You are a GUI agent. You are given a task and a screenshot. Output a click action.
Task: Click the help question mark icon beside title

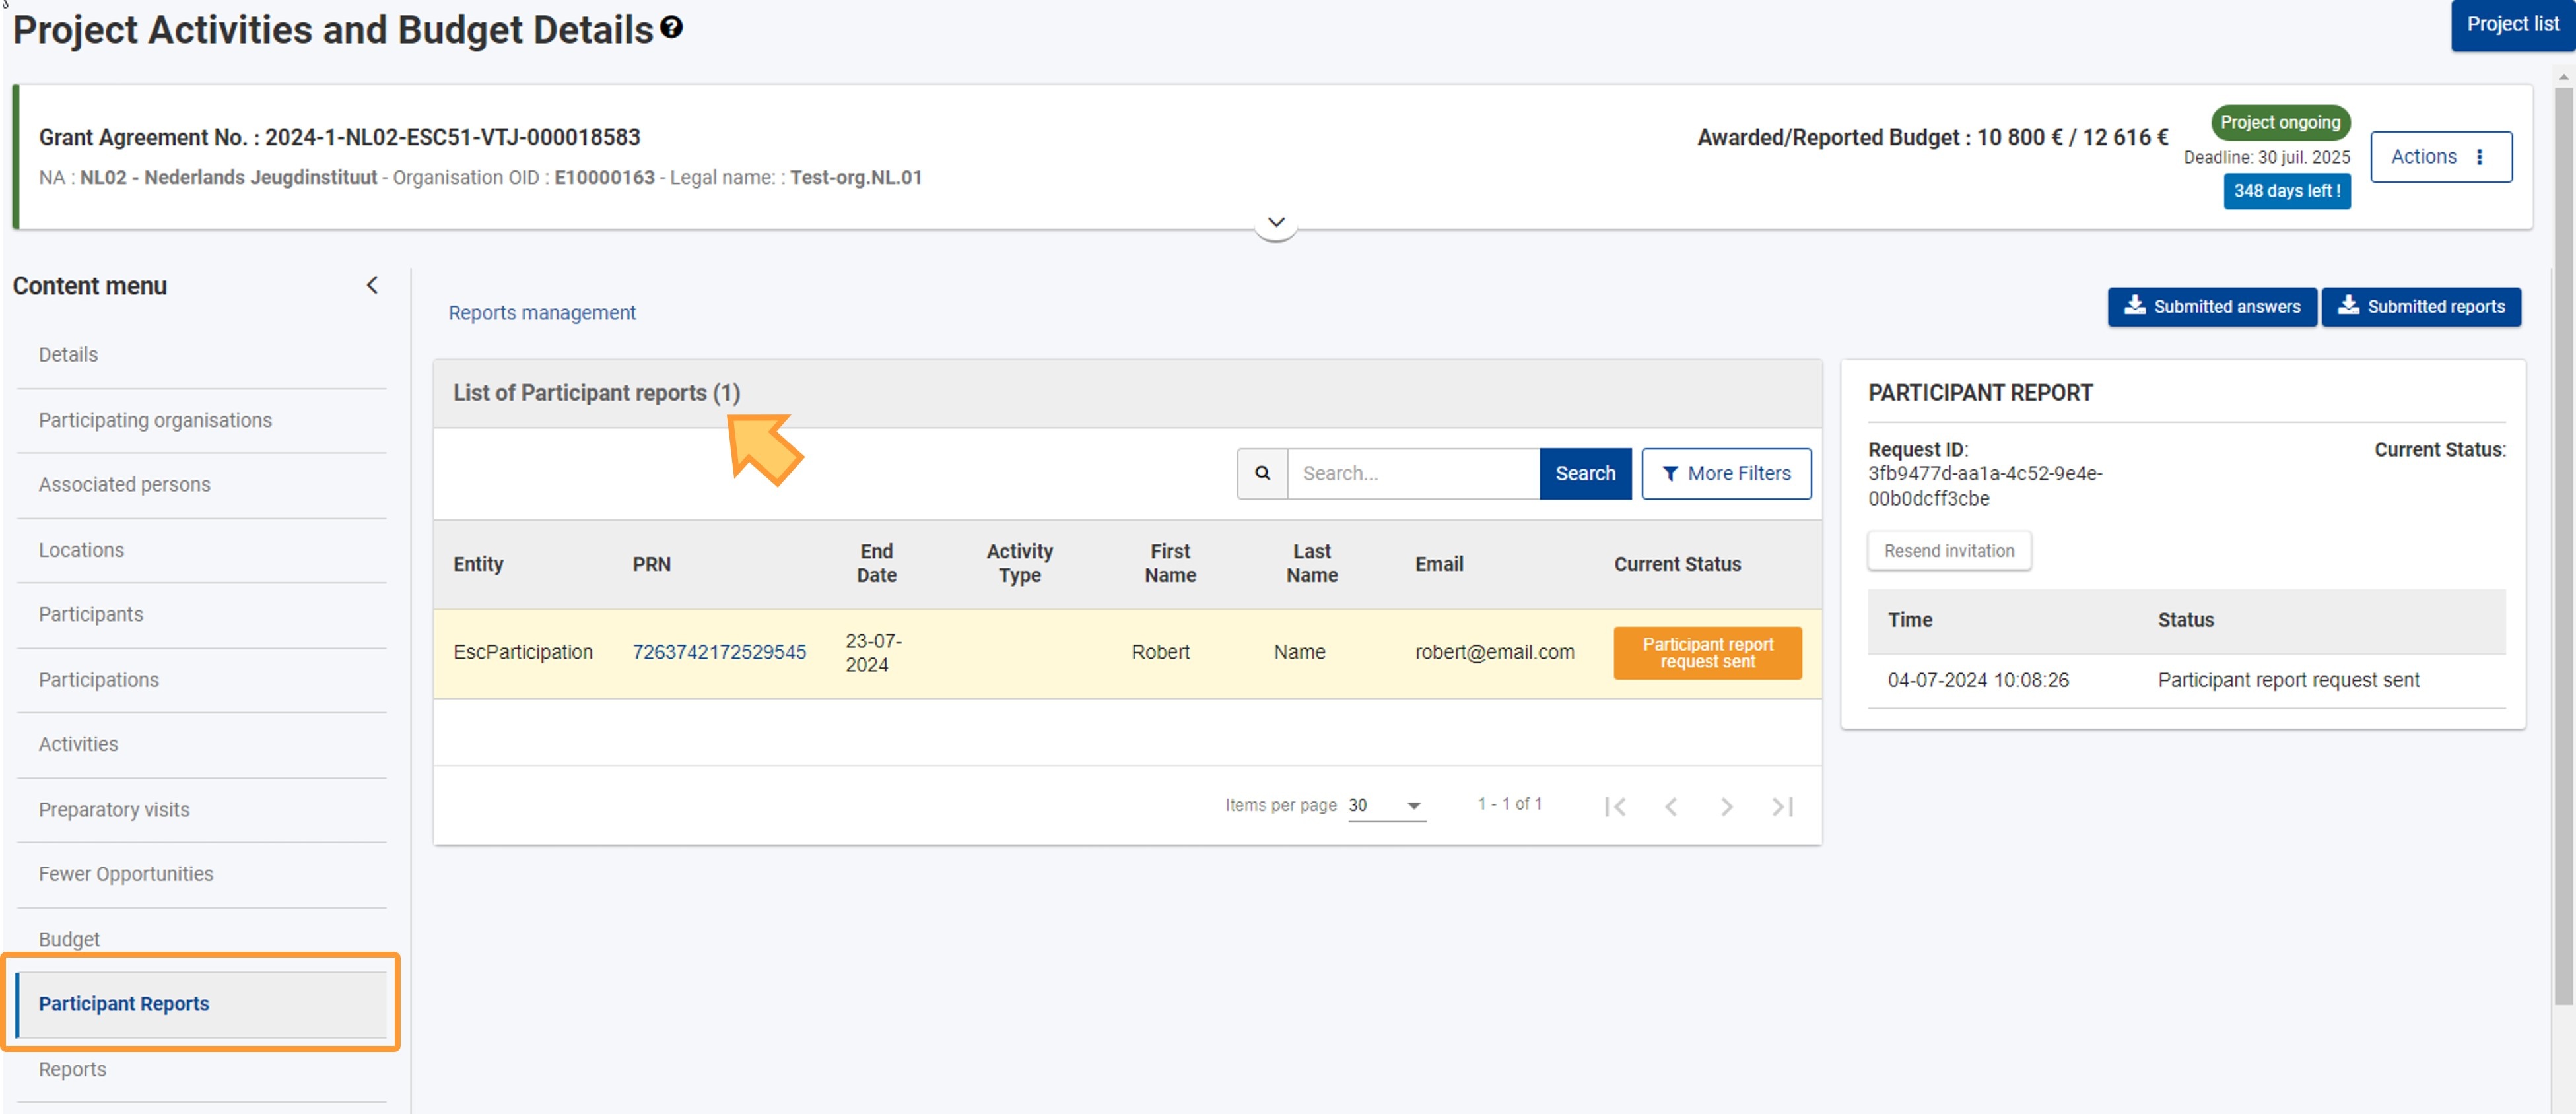[672, 28]
